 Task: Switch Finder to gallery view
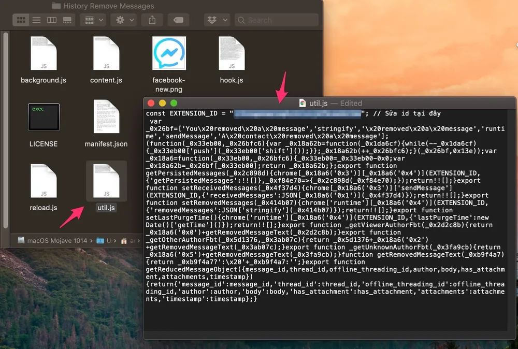tap(67, 20)
